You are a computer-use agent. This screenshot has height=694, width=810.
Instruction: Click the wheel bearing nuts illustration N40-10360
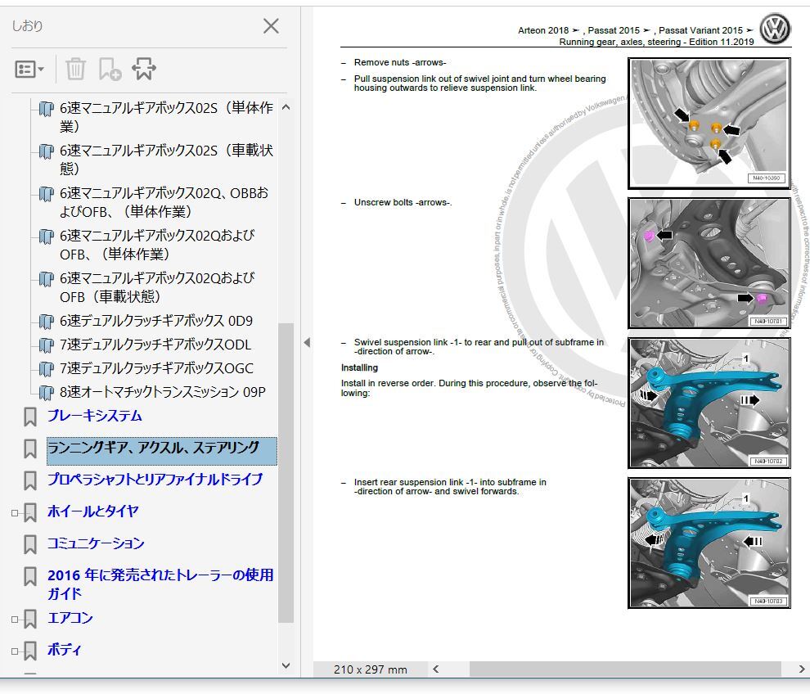709,124
